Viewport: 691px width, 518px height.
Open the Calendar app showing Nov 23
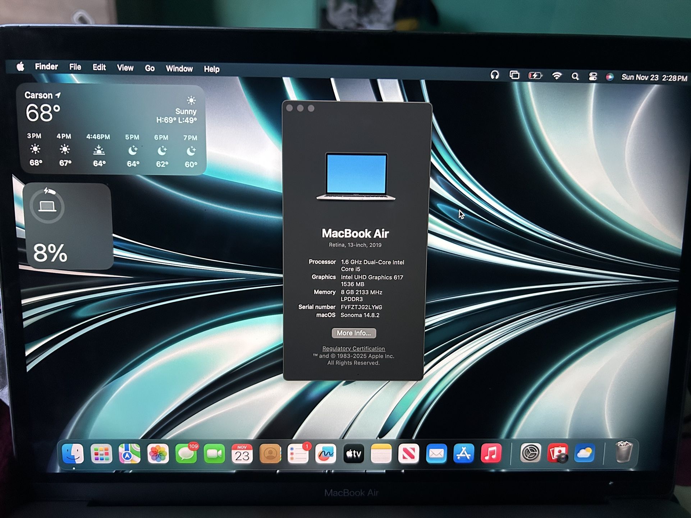(243, 454)
